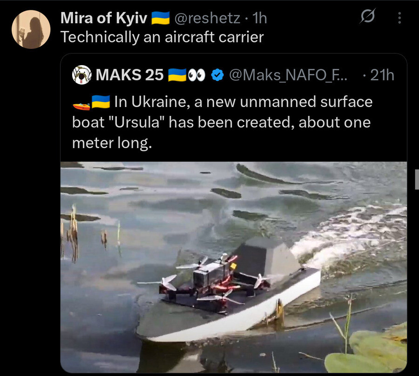Open the @Maks_NAFO_F... handle
The width and height of the screenshot is (419, 376).
[288, 75]
